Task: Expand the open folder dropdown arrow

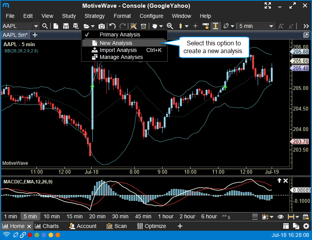Action: tap(93, 26)
